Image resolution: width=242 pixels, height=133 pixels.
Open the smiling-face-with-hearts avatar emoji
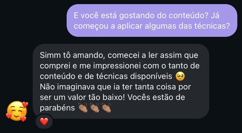pyautogui.click(x=17, y=111)
